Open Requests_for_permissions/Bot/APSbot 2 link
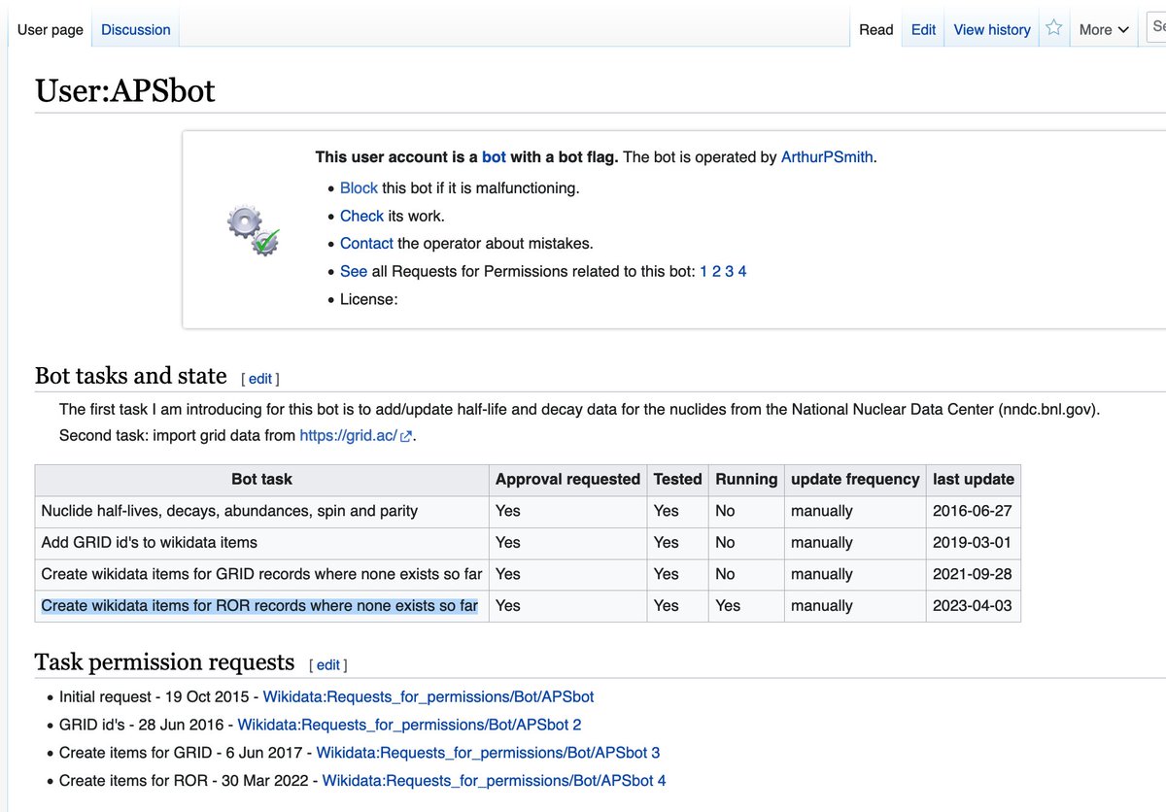 tap(409, 725)
